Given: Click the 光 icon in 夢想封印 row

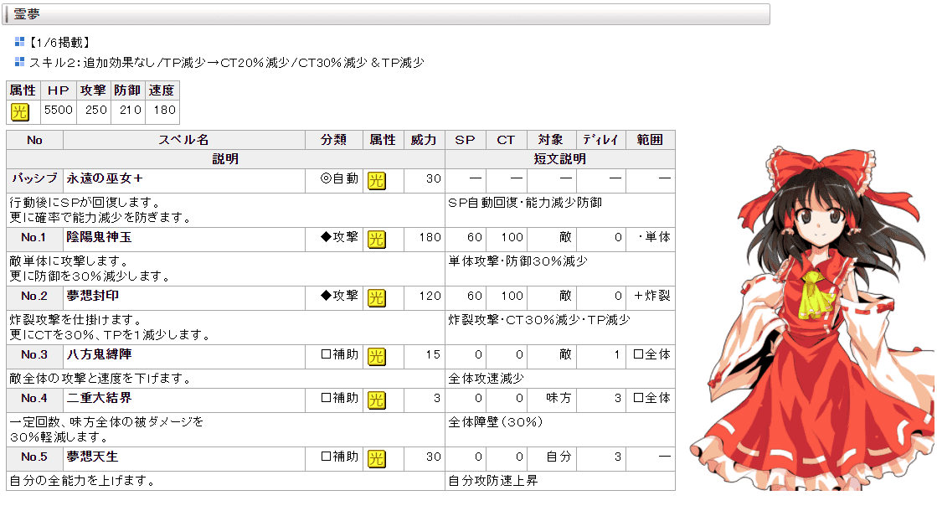Looking at the screenshot, I should point(377,297).
